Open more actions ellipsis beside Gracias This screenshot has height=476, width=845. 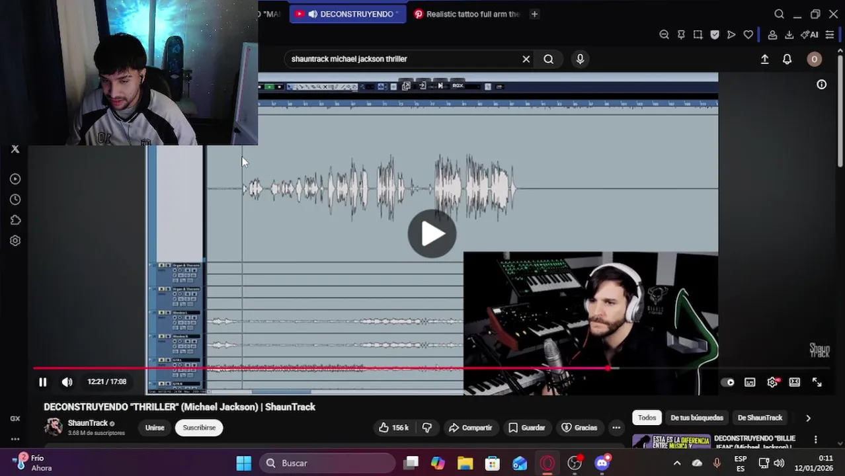pyautogui.click(x=616, y=428)
